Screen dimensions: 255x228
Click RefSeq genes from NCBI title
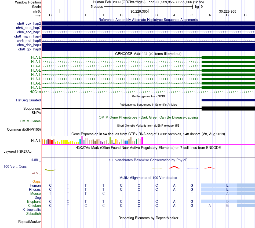tap(148, 96)
